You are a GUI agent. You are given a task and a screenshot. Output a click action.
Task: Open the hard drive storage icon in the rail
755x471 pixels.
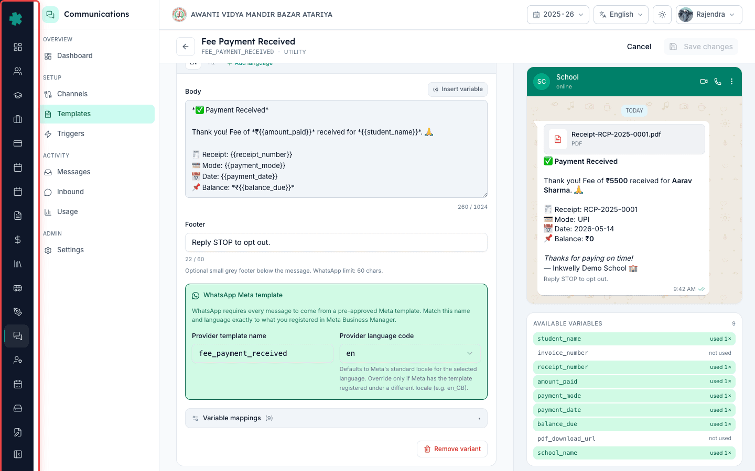point(18,408)
